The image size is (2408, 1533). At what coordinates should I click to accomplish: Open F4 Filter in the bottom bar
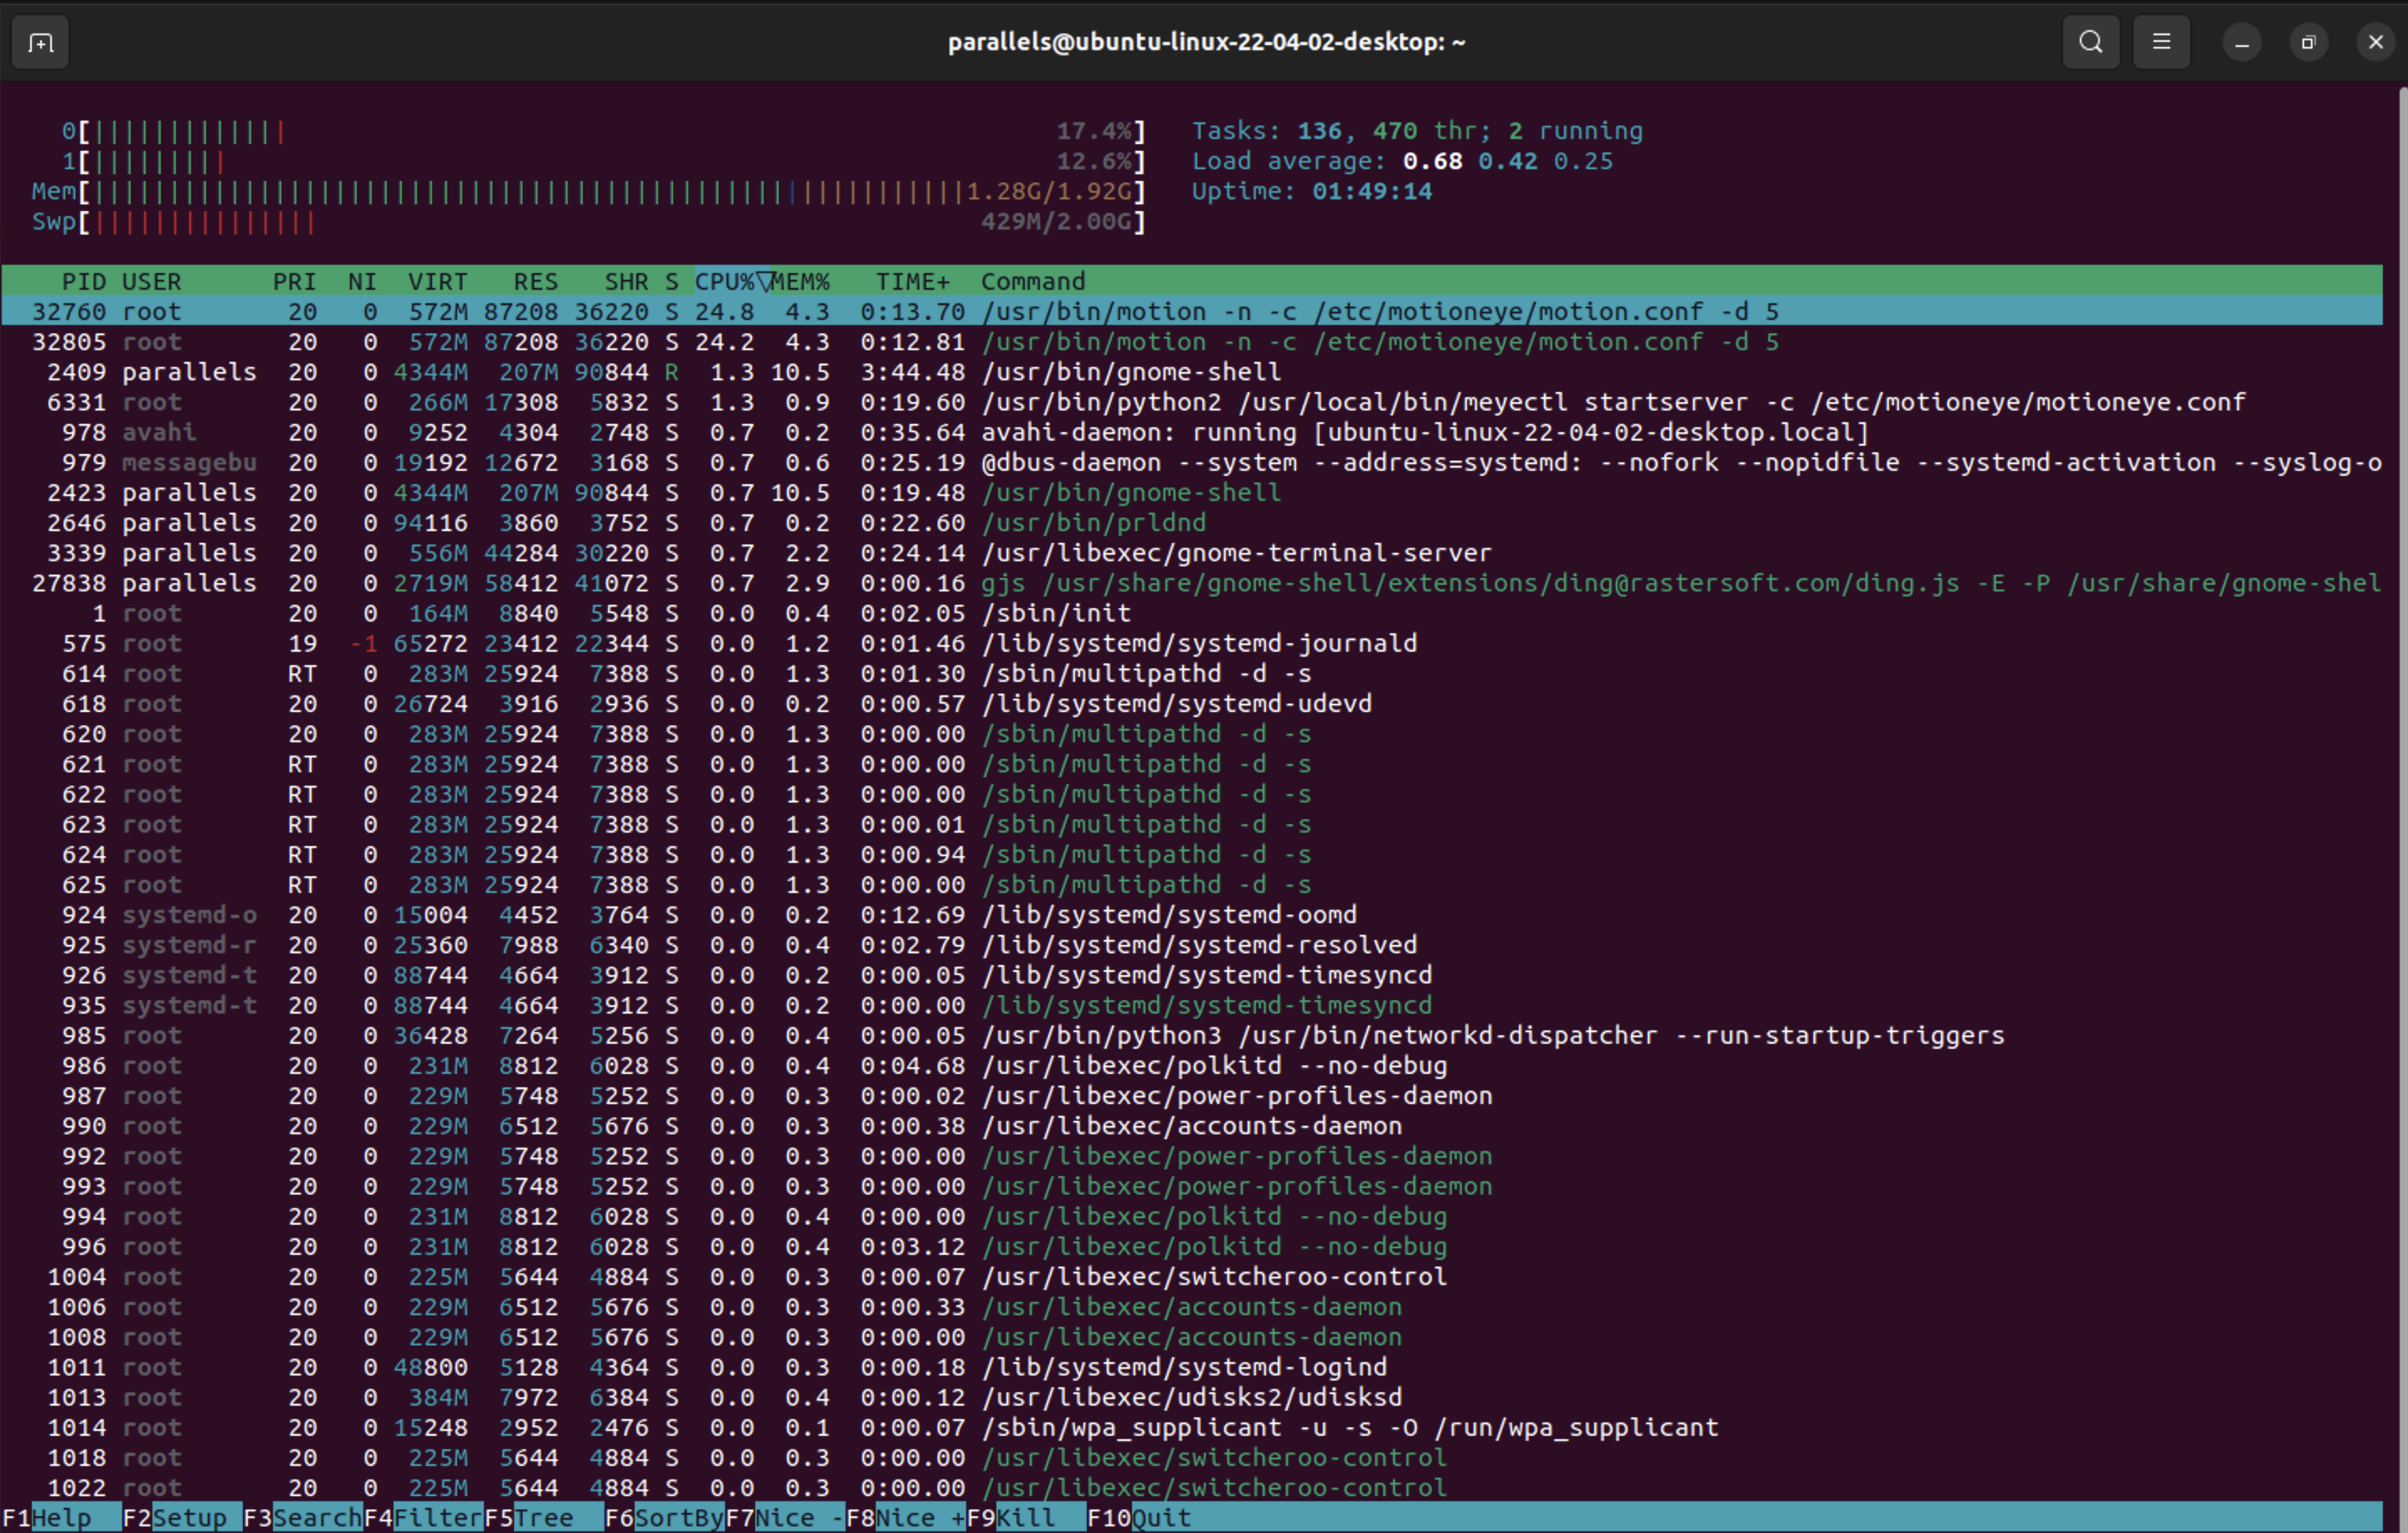(x=437, y=1517)
